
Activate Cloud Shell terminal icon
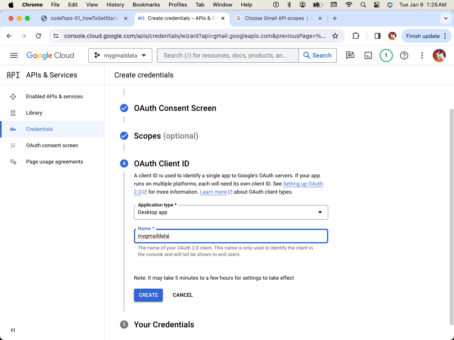(368, 55)
